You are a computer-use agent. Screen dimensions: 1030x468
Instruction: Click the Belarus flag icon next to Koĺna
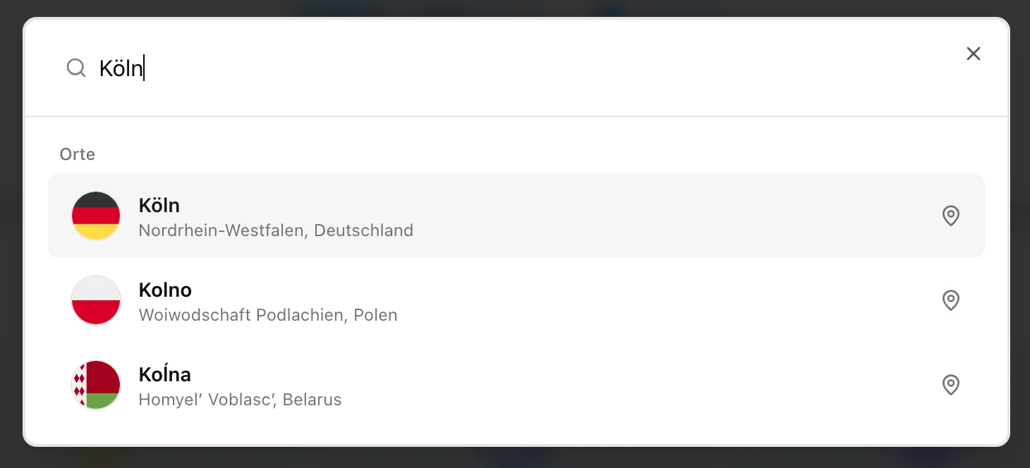click(96, 385)
